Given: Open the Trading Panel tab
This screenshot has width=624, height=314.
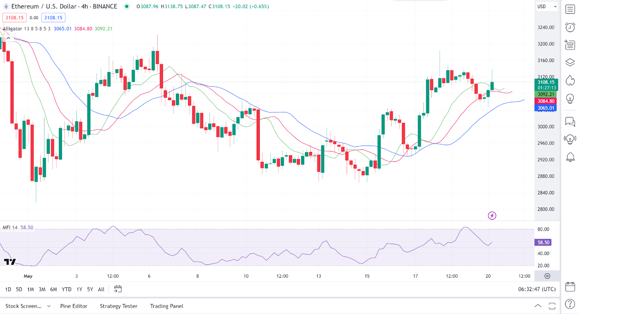Looking at the screenshot, I should [x=167, y=306].
